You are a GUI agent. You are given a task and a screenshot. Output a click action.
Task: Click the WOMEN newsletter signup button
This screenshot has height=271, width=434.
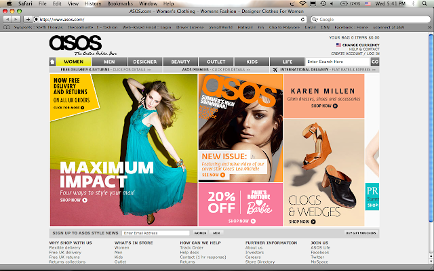pos(200,233)
